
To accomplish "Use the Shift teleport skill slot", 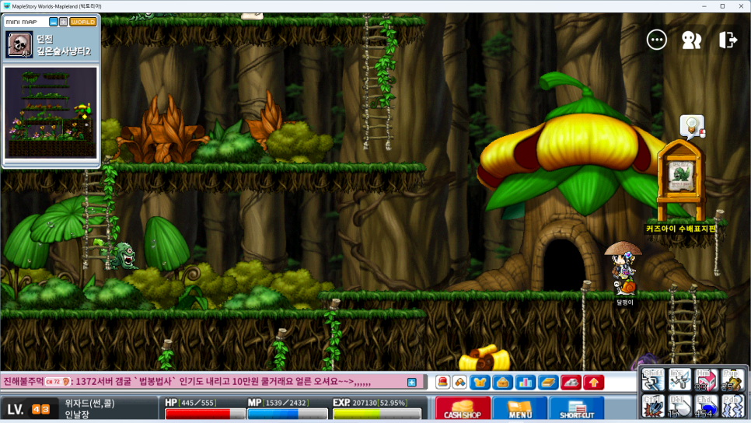I will coord(653,380).
